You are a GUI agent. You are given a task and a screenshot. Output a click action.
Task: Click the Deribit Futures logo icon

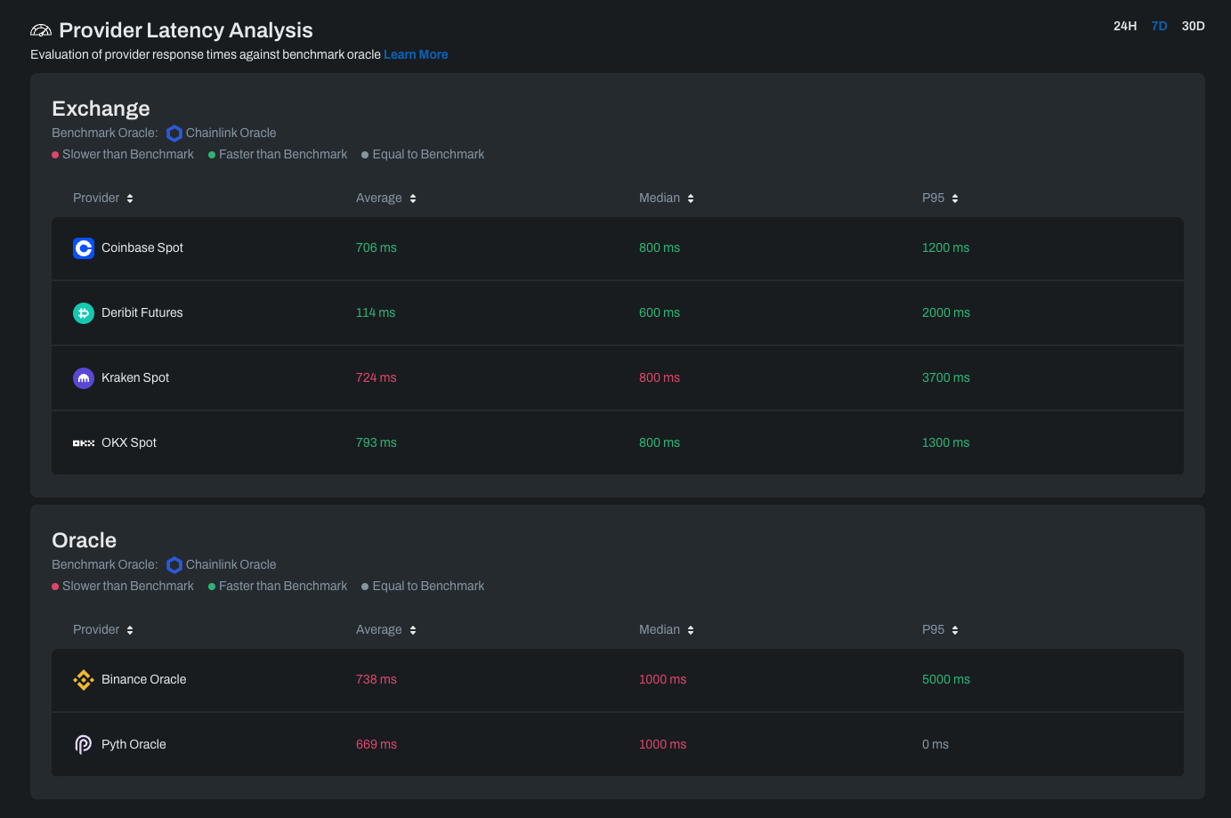coord(84,313)
